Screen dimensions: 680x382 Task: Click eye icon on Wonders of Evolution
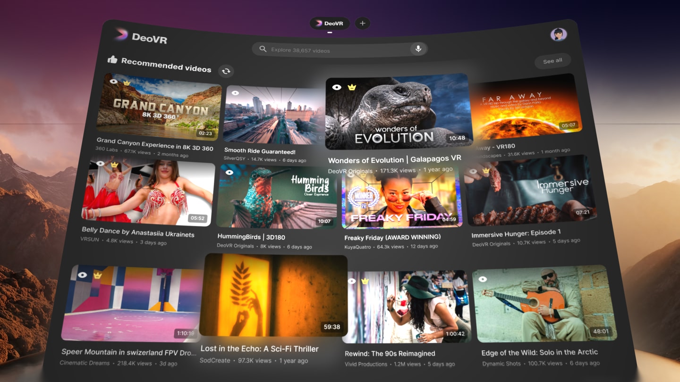coord(337,87)
